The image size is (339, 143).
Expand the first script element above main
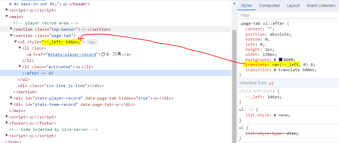tap(7, 10)
